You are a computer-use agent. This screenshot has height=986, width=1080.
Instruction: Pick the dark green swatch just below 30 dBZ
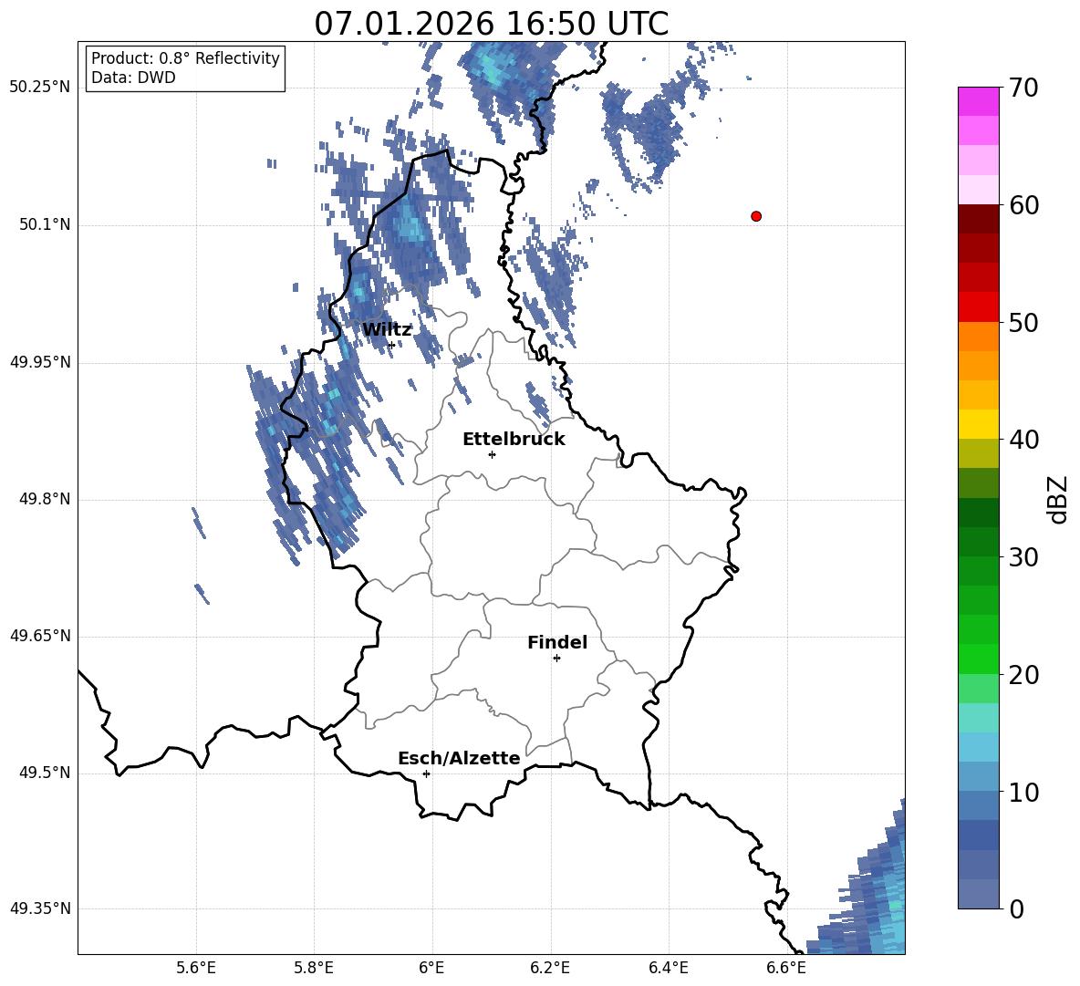(x=978, y=571)
